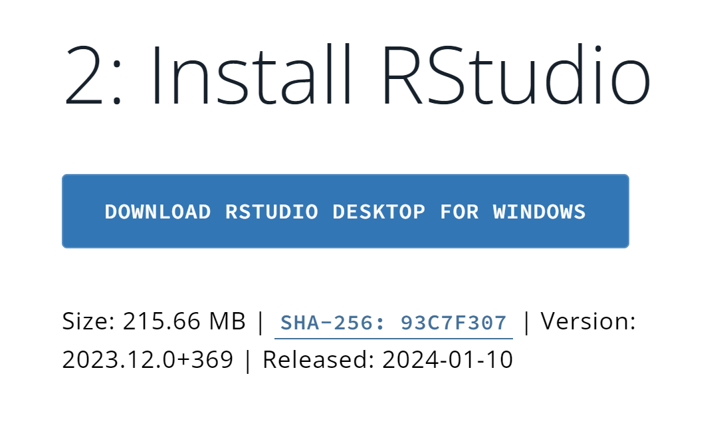Click the release date 2024-01-10
Viewport: 727px width, 429px height.
pos(447,360)
